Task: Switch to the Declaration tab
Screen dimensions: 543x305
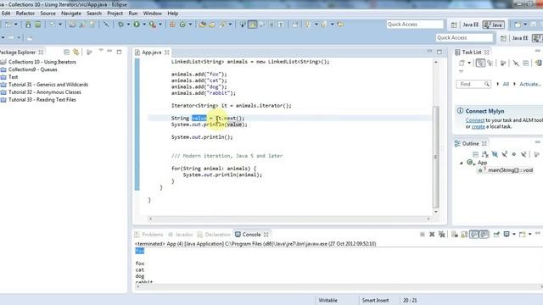Action: 214,235
